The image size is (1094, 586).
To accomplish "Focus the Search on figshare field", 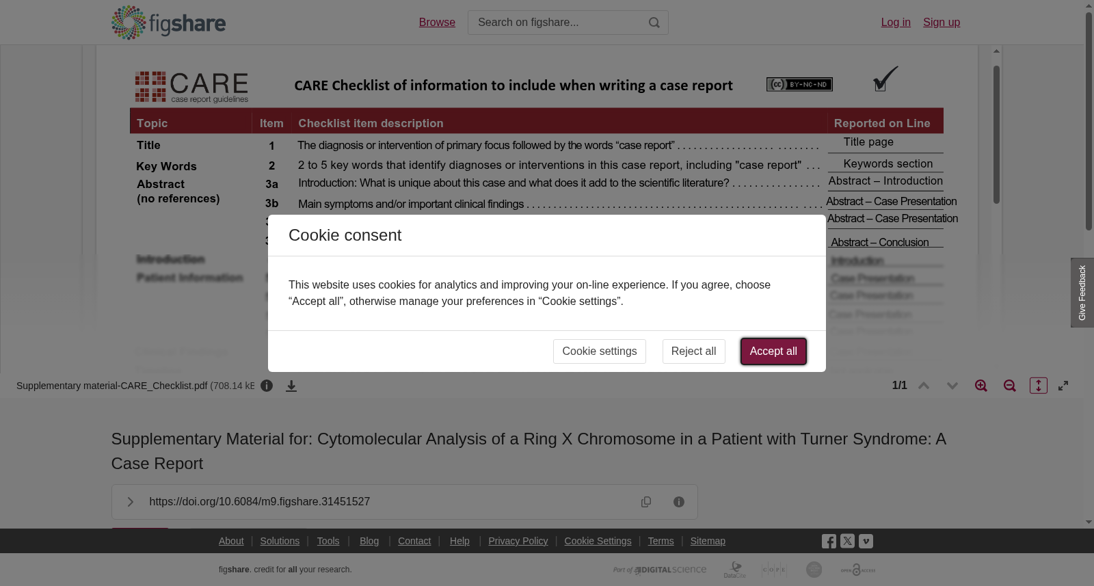I will [557, 23].
